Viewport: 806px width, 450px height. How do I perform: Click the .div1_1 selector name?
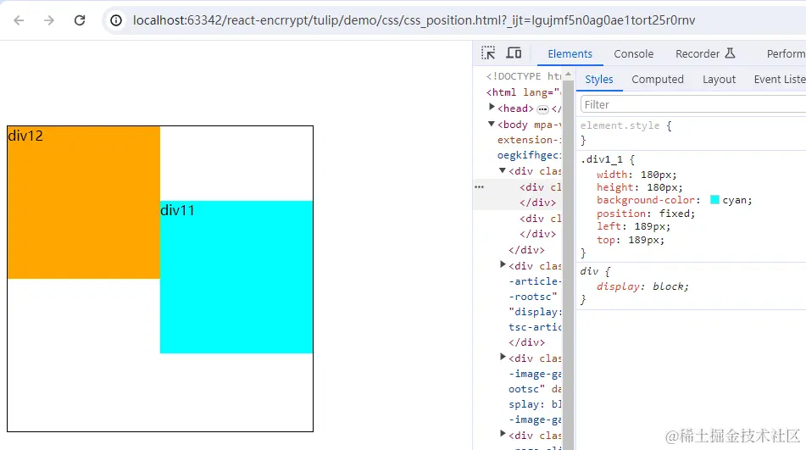pos(602,160)
